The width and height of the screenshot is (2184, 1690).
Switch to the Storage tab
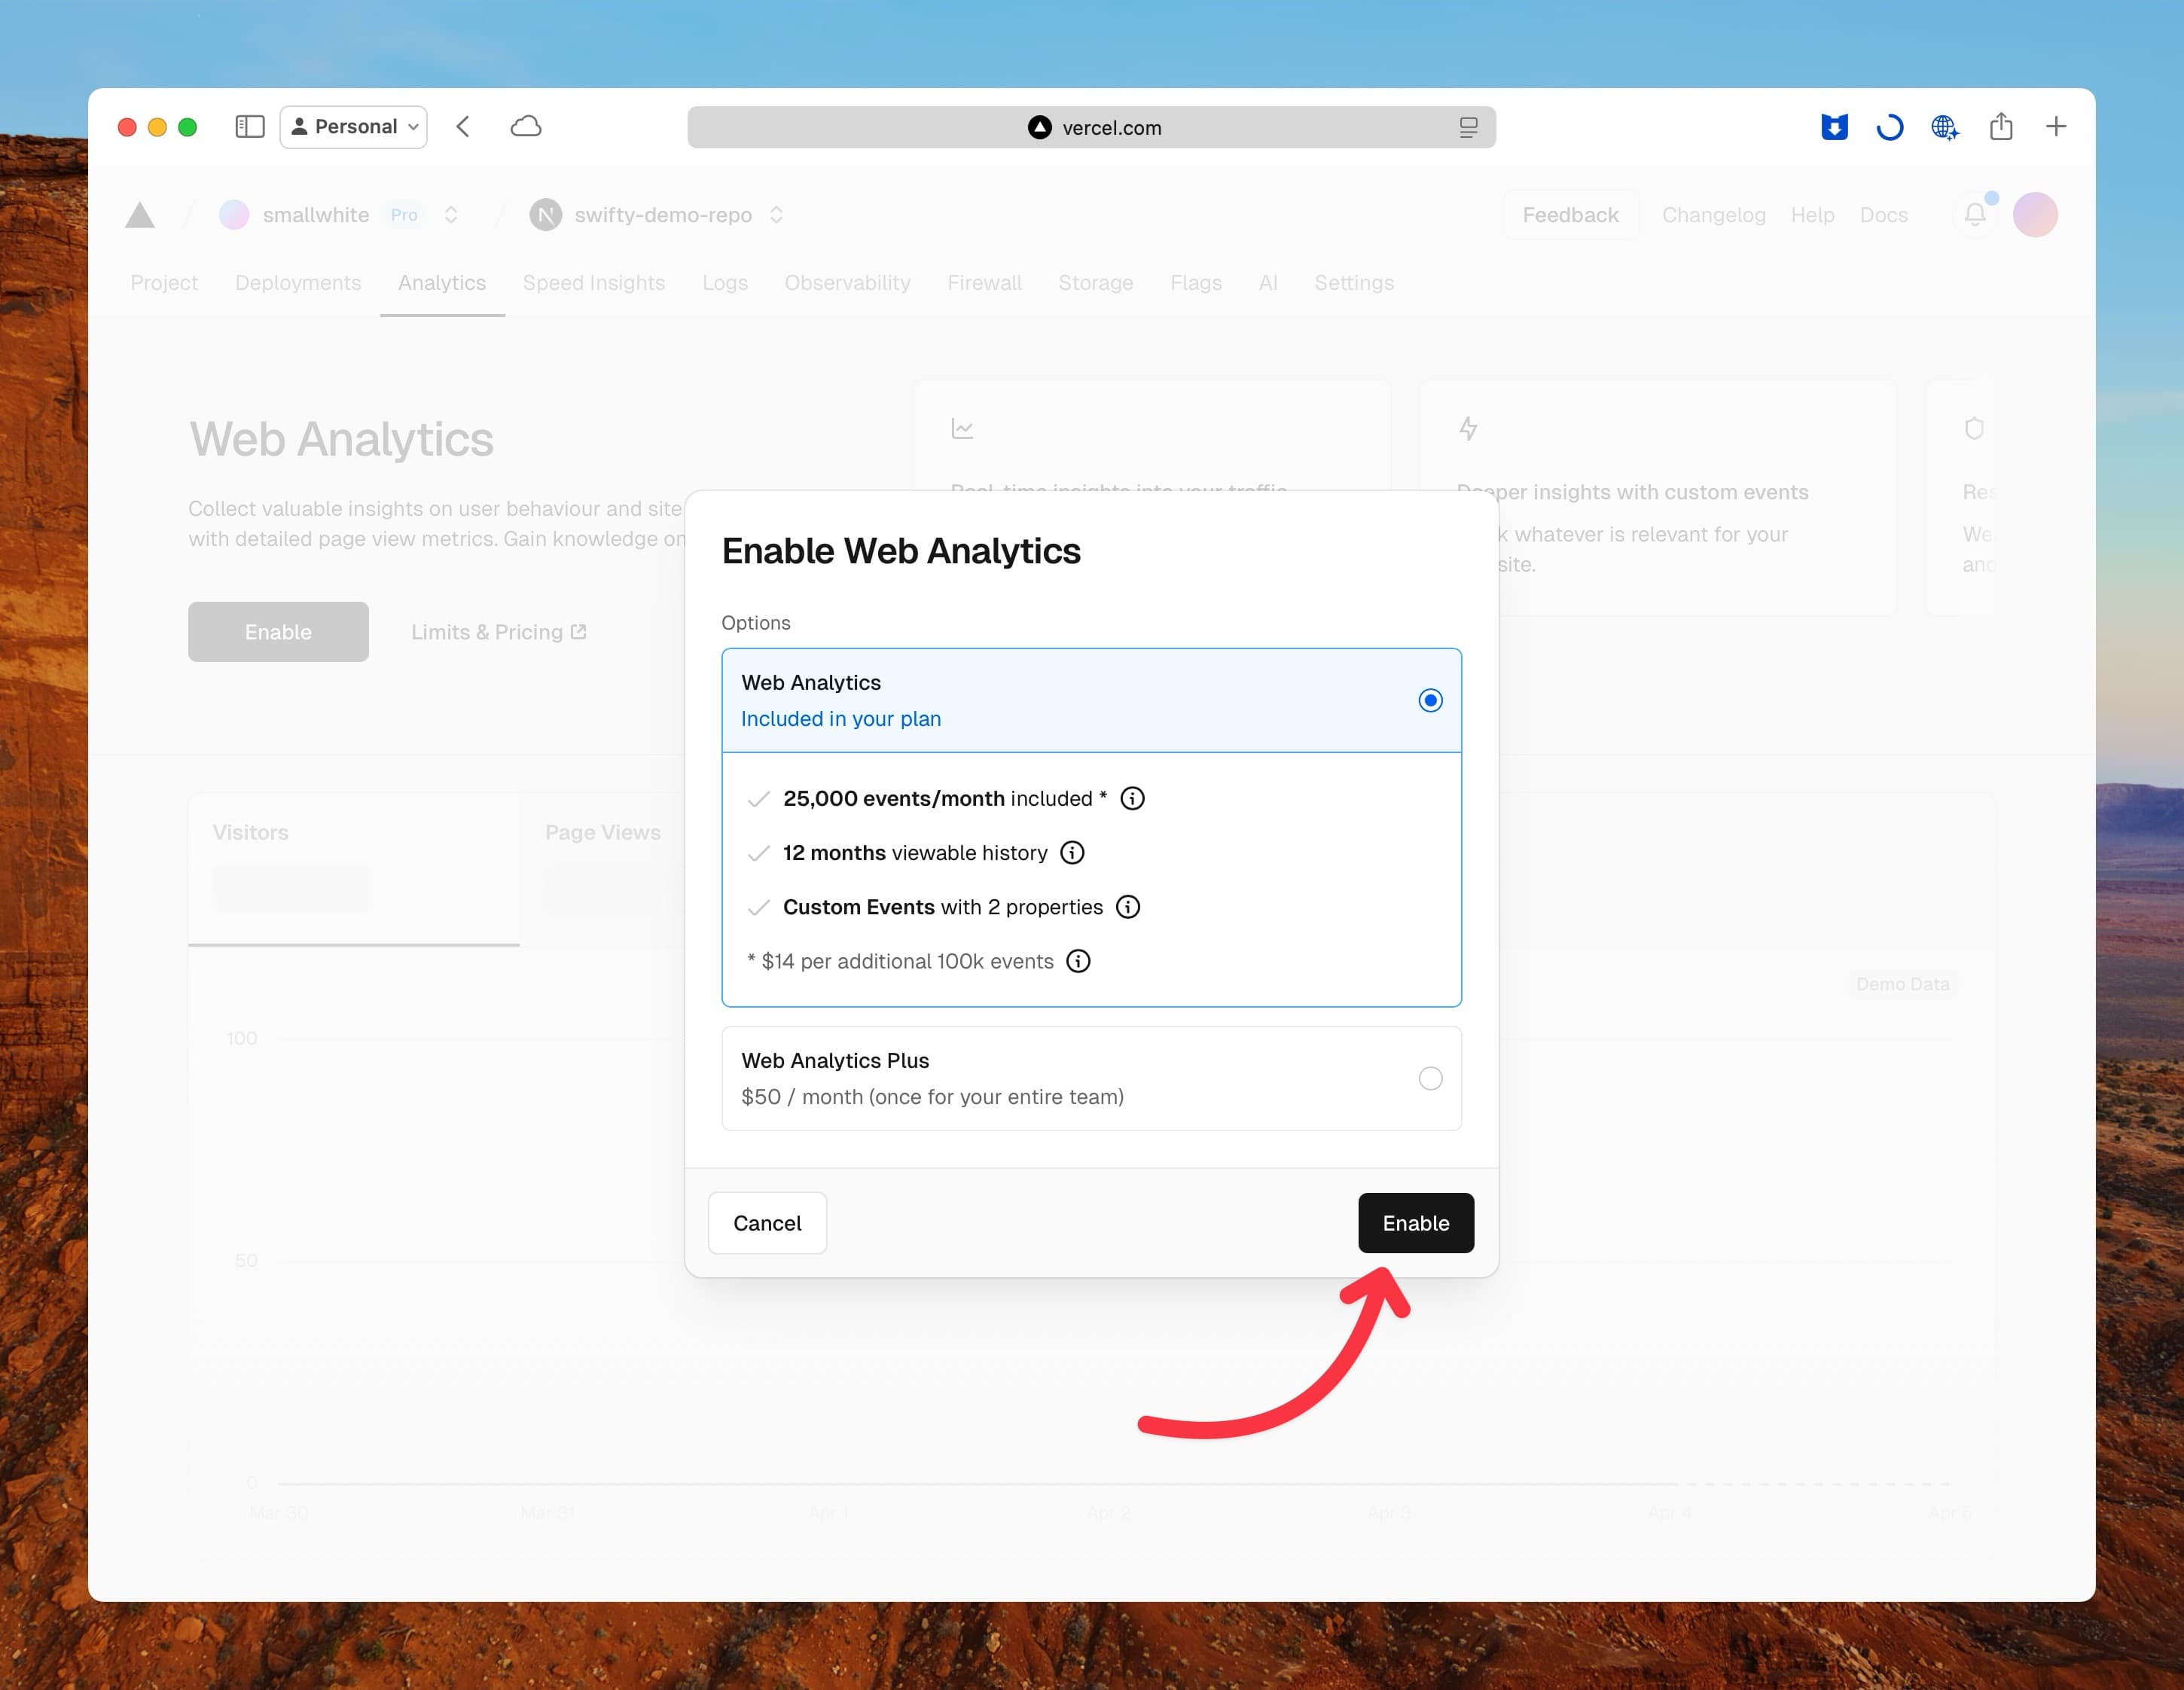1096,283
